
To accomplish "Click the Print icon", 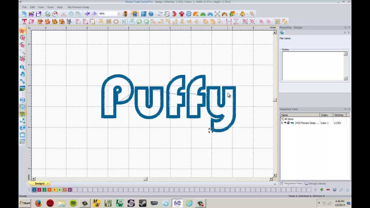I will pos(48,14).
